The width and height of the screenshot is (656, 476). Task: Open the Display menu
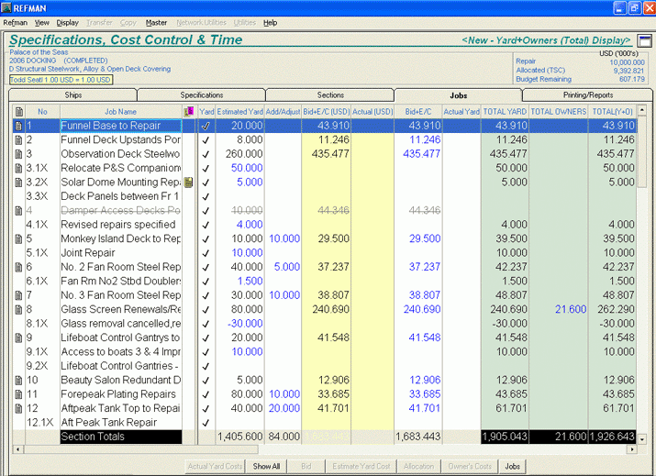click(67, 22)
